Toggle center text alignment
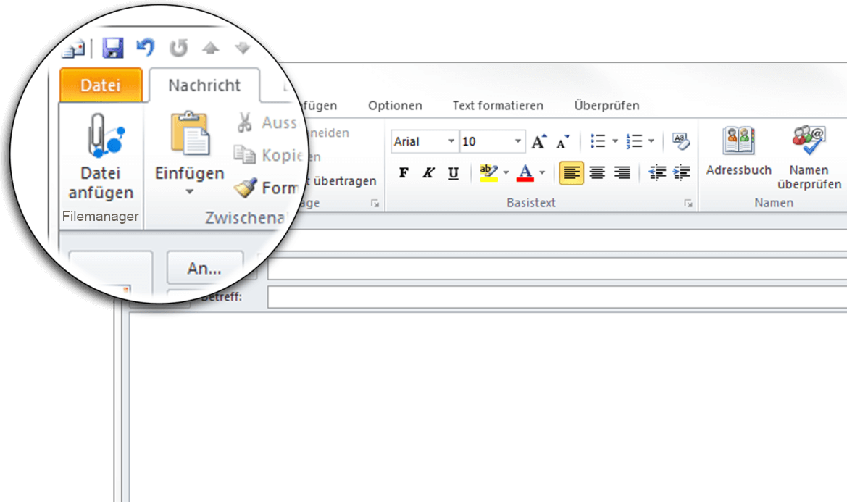 pyautogui.click(x=597, y=172)
